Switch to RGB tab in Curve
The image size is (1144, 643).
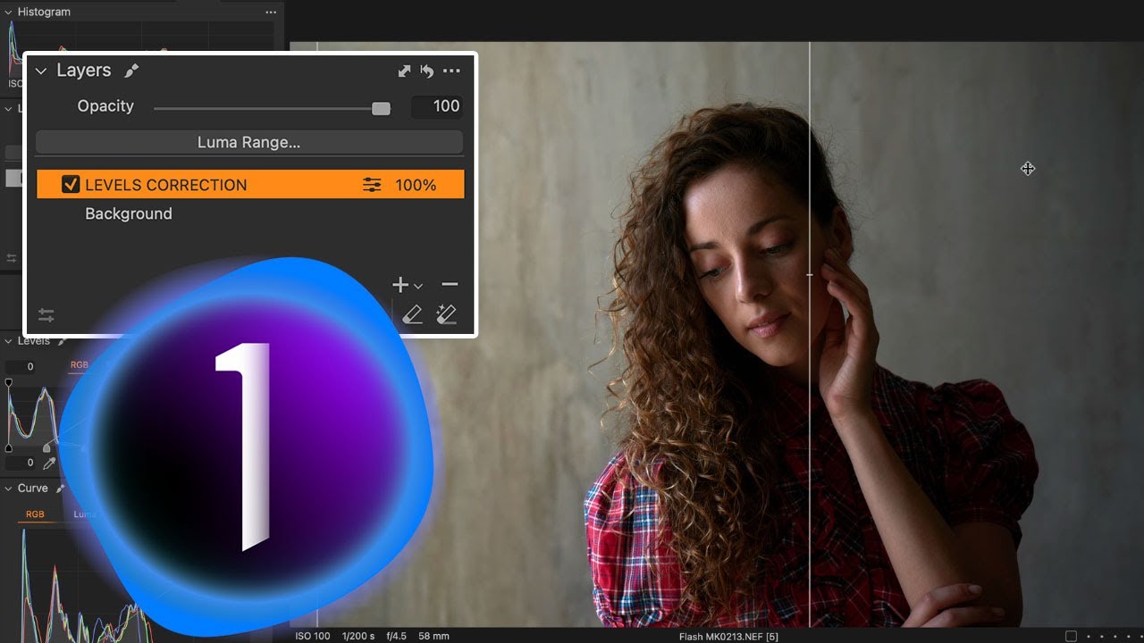[x=35, y=514]
